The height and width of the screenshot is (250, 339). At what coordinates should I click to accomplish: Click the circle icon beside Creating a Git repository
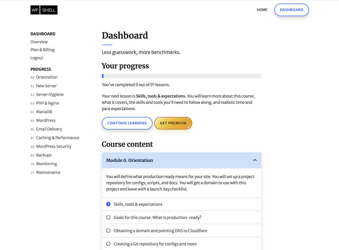(108, 244)
